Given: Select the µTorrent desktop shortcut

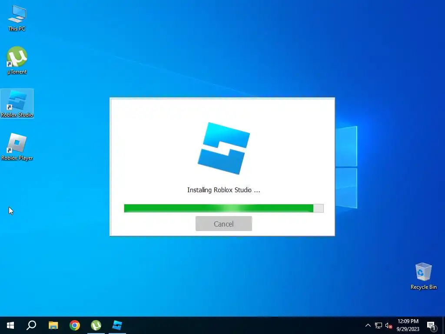Looking at the screenshot, I should [17, 60].
